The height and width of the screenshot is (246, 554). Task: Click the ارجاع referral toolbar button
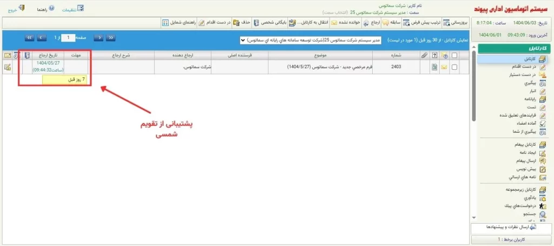pyautogui.click(x=371, y=23)
